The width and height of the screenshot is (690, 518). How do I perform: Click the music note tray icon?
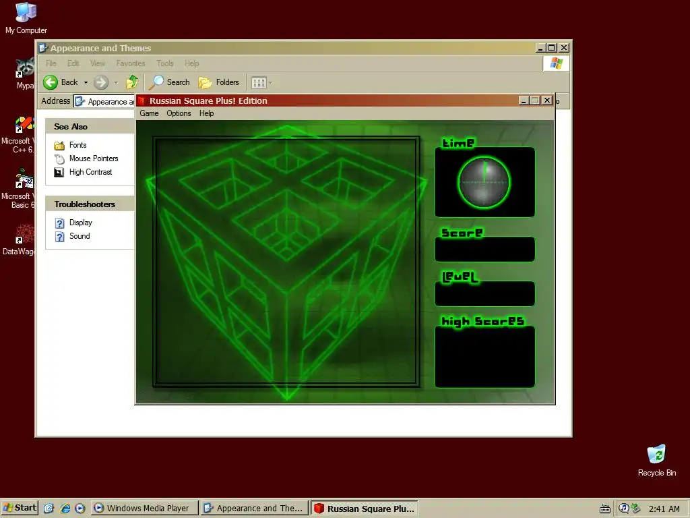pyautogui.click(x=624, y=509)
